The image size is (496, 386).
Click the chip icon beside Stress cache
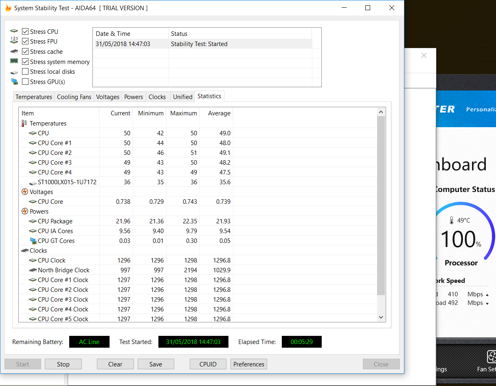pyautogui.click(x=14, y=51)
